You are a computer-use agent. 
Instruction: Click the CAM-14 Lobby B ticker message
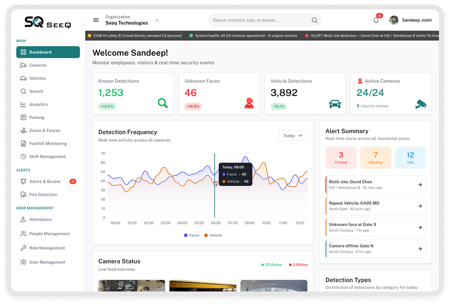135,36
